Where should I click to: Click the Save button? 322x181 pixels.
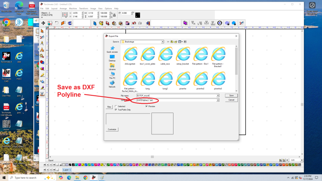point(231,96)
